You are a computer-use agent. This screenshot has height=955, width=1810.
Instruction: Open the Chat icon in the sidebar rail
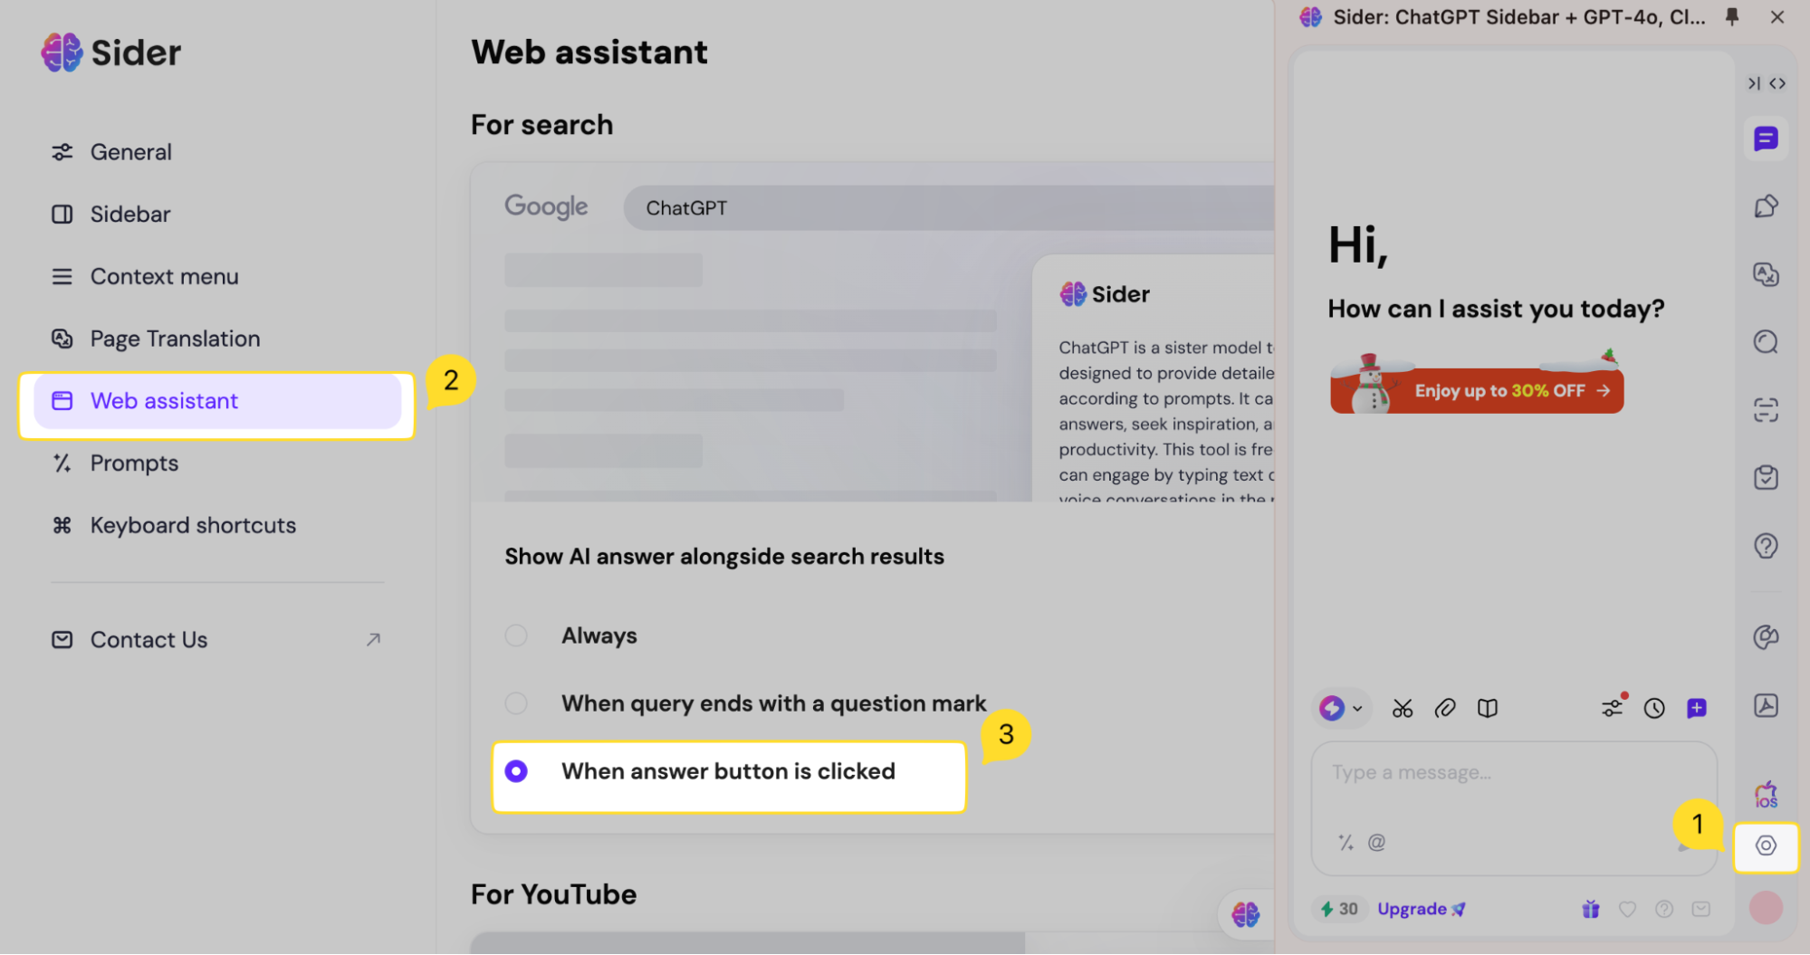tap(1766, 138)
